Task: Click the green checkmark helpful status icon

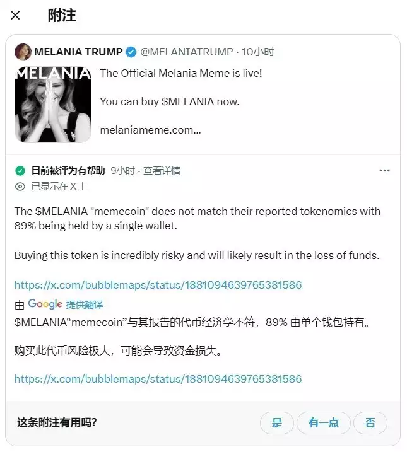Action: [20, 171]
